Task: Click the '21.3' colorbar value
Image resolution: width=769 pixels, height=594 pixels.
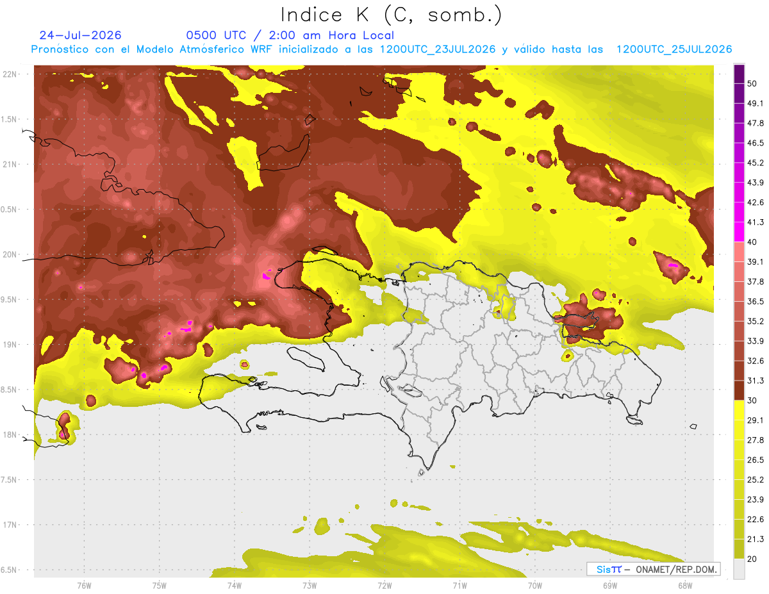Action: [x=756, y=539]
